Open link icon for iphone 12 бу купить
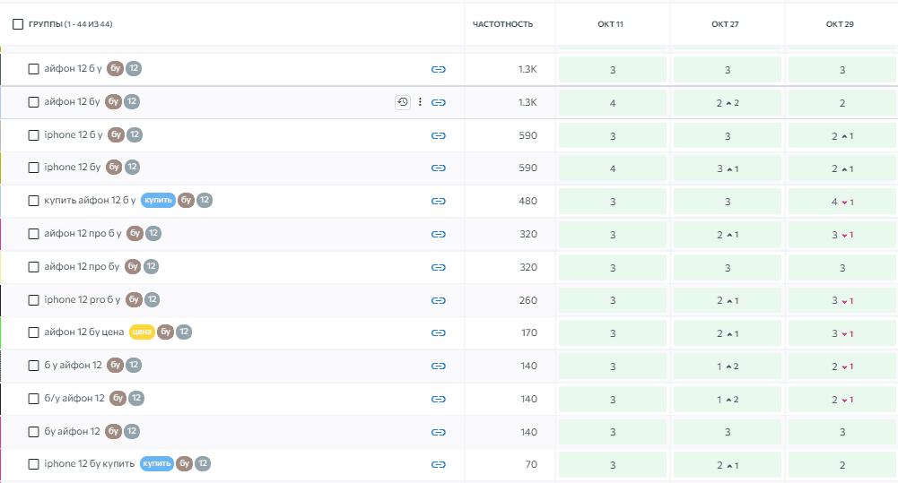Image resolution: width=898 pixels, height=483 pixels. [438, 464]
